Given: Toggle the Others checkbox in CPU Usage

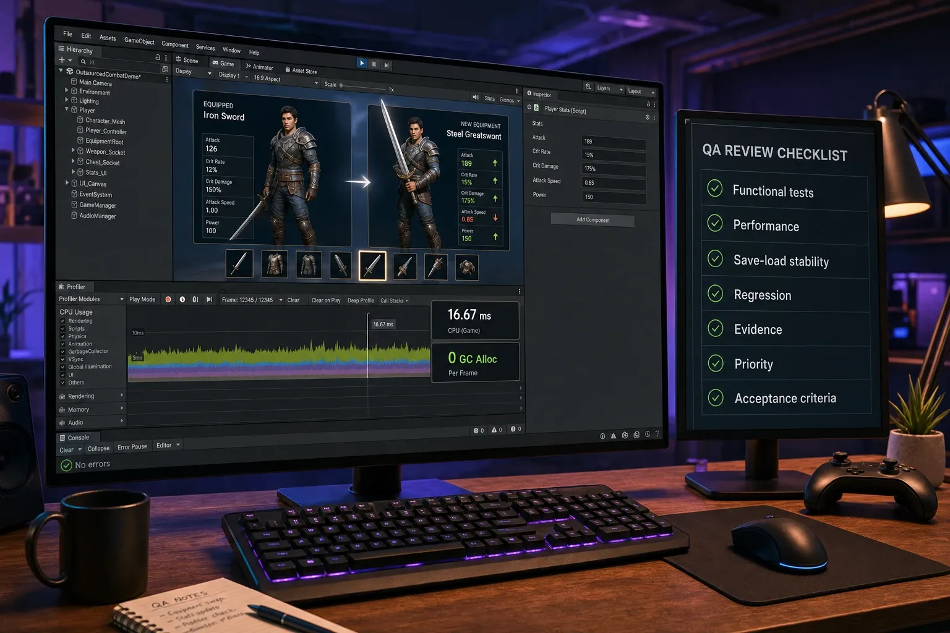Looking at the screenshot, I should pos(62,383).
